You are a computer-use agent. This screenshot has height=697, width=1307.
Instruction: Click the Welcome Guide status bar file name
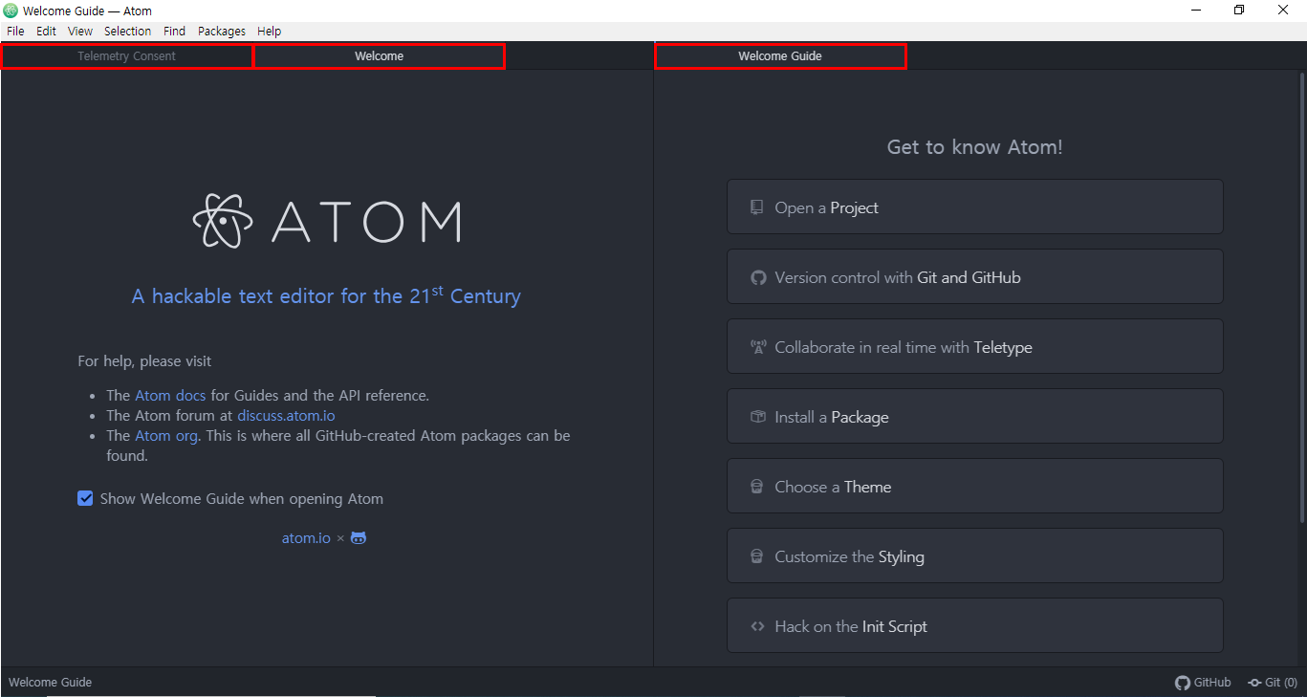[51, 683]
